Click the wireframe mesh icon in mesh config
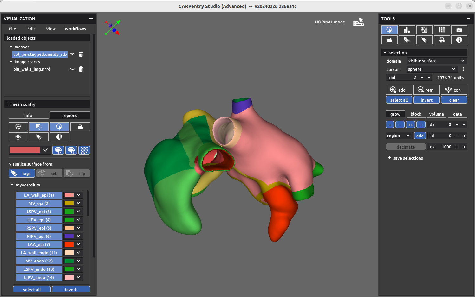Image resolution: width=475 pixels, height=297 pixels. pos(18,127)
